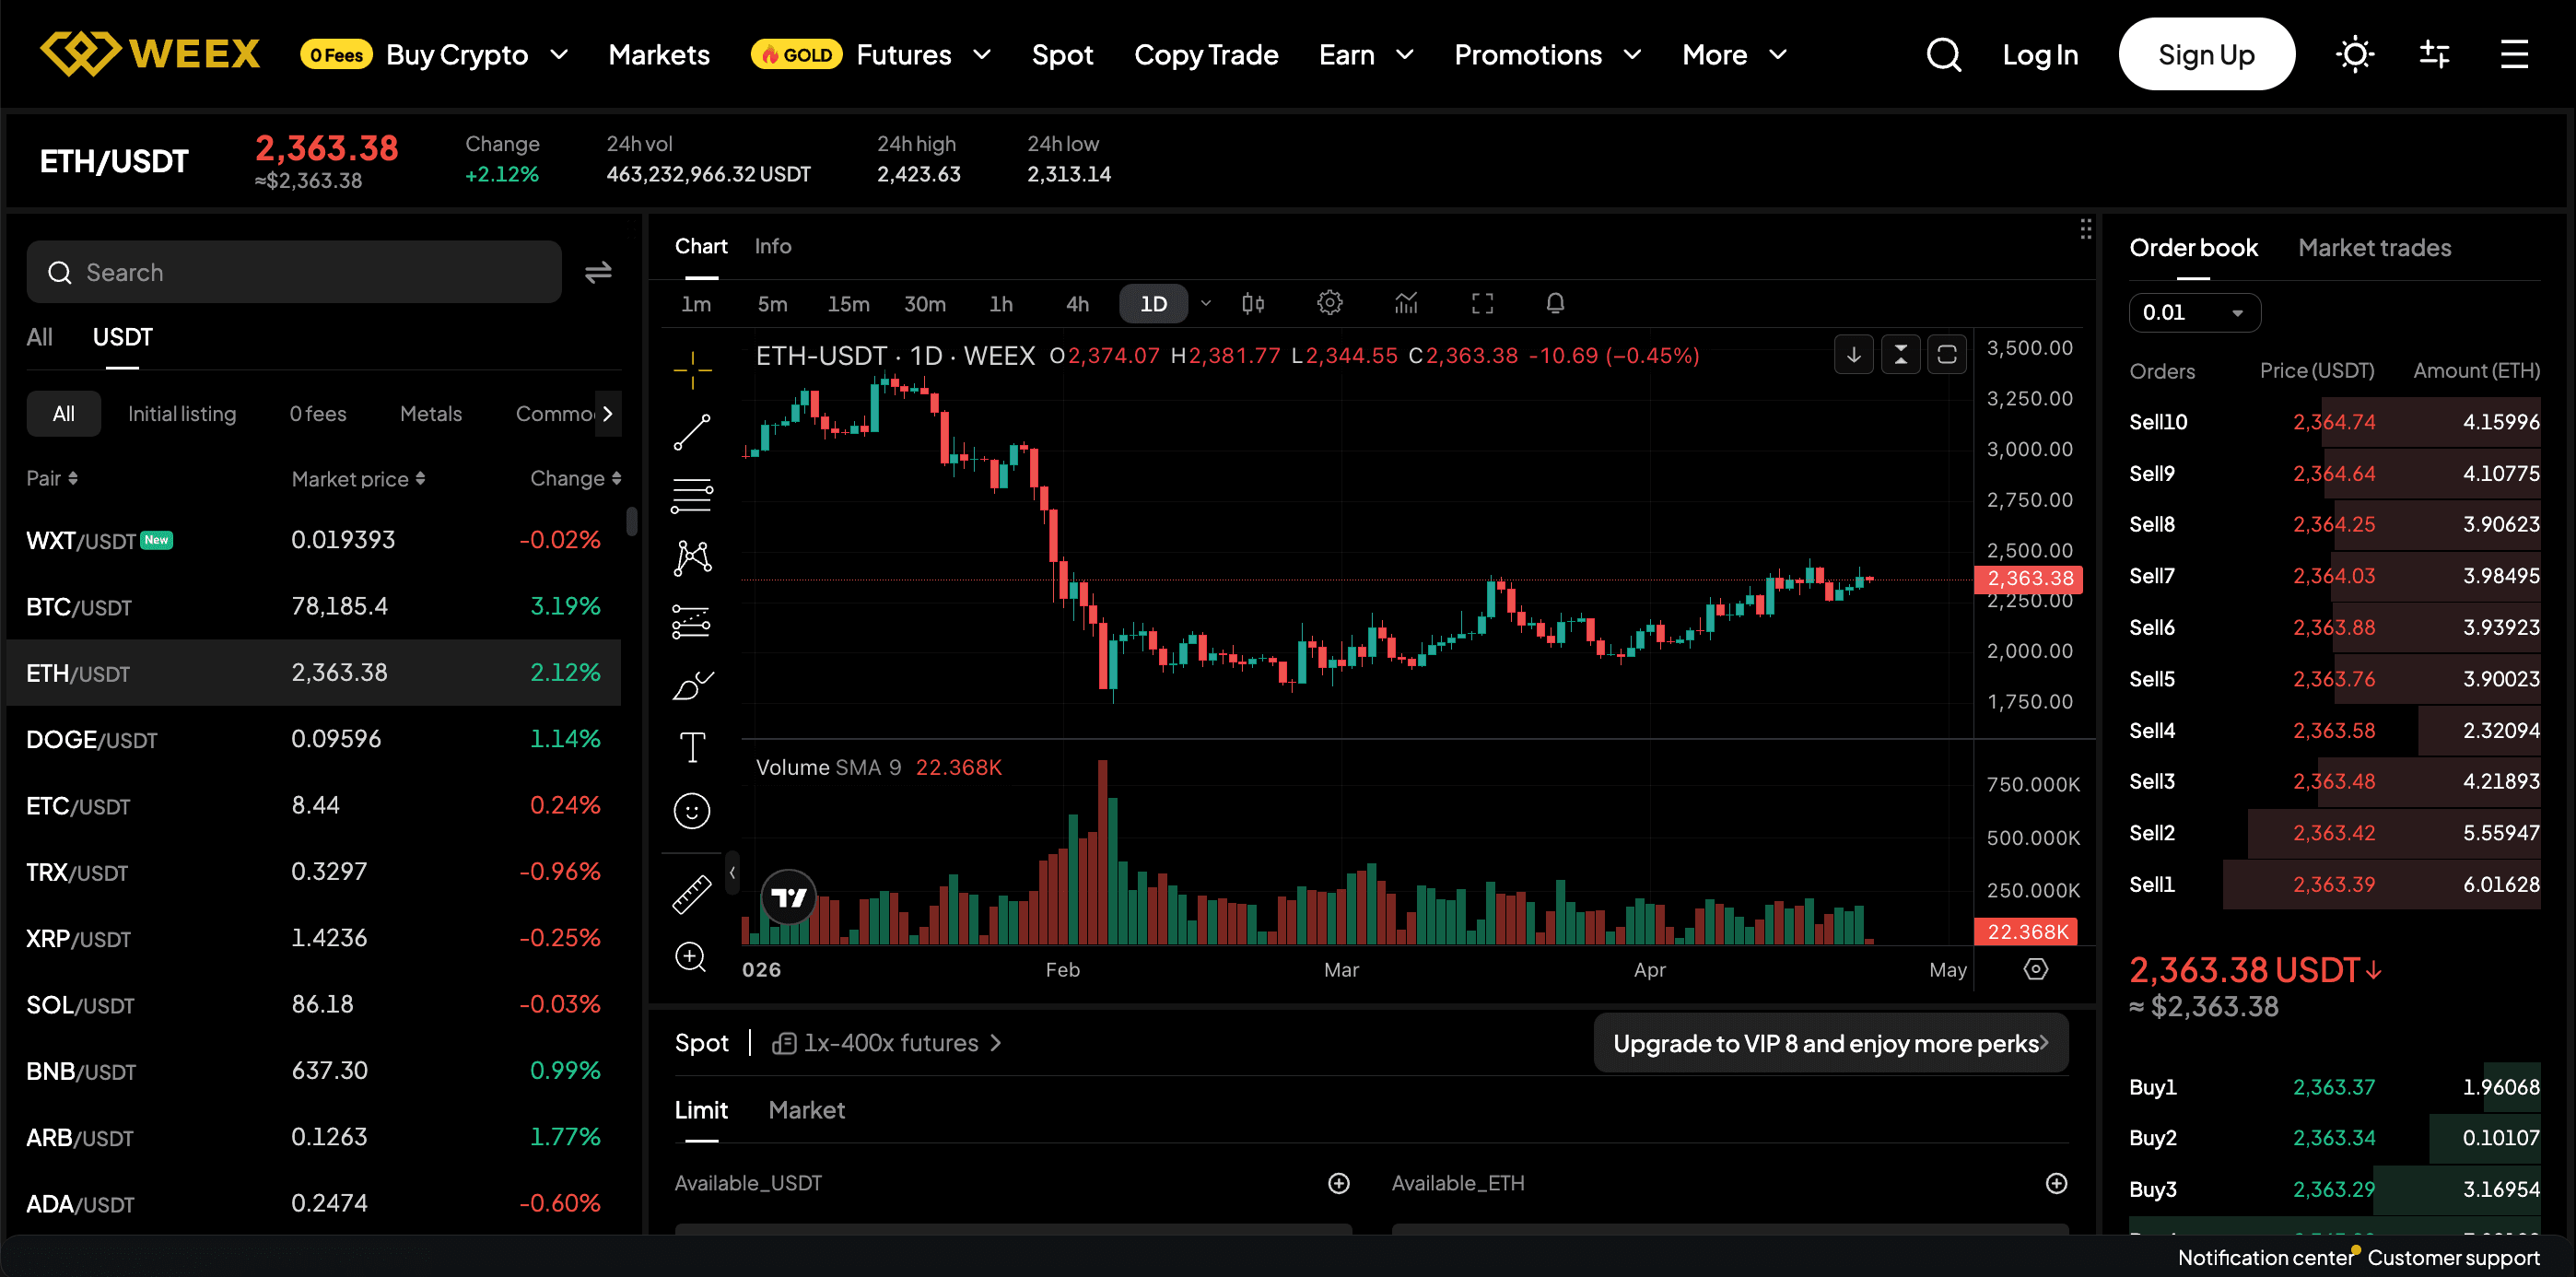Select the brush drawing tool
The width and height of the screenshot is (2576, 1277).
[x=692, y=685]
